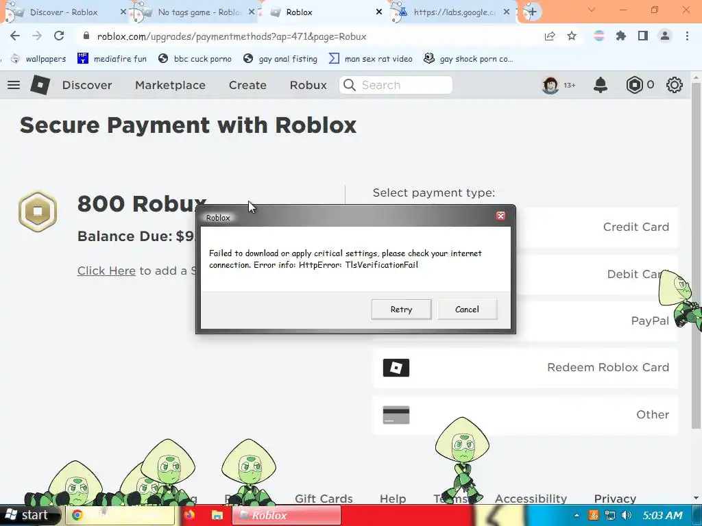Open the Chrome profile avatar menu
This screenshot has height=526, width=702.
click(x=665, y=36)
